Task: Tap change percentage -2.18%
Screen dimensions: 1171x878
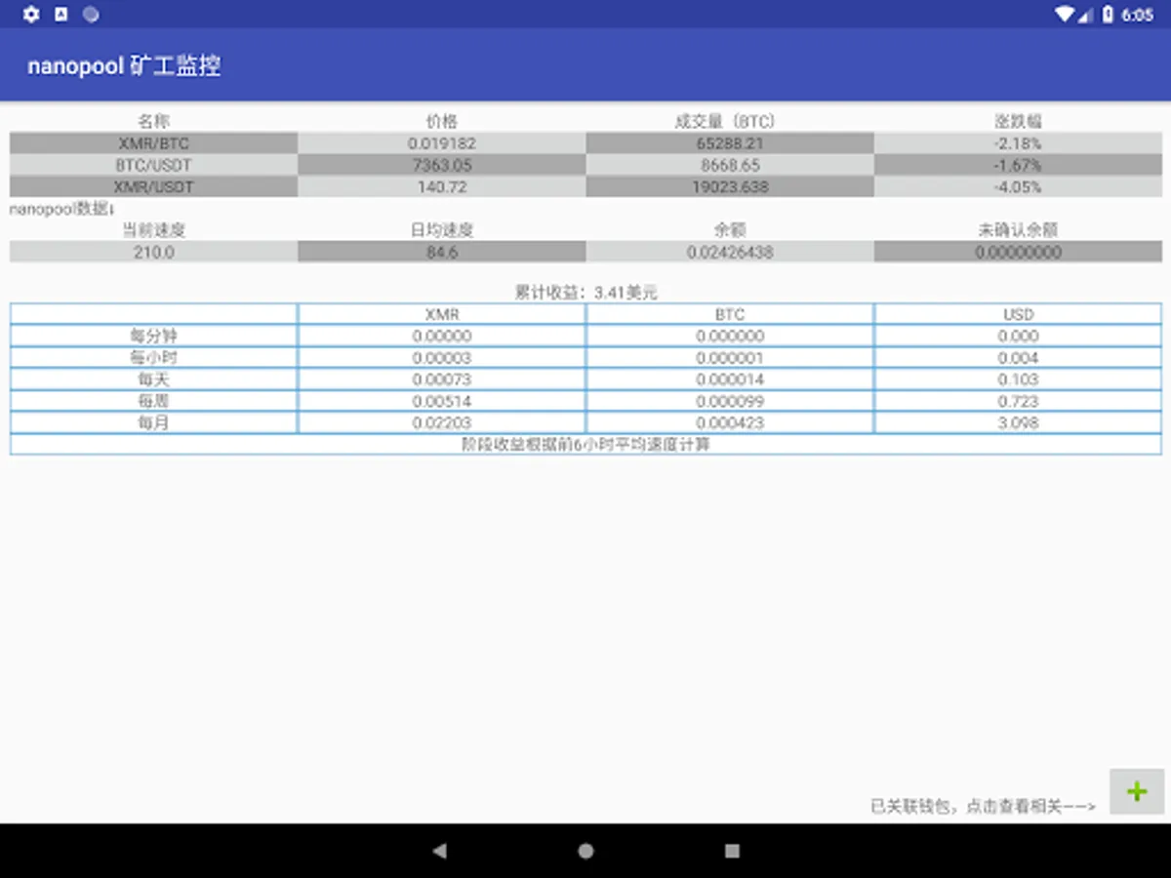Action: [1018, 143]
